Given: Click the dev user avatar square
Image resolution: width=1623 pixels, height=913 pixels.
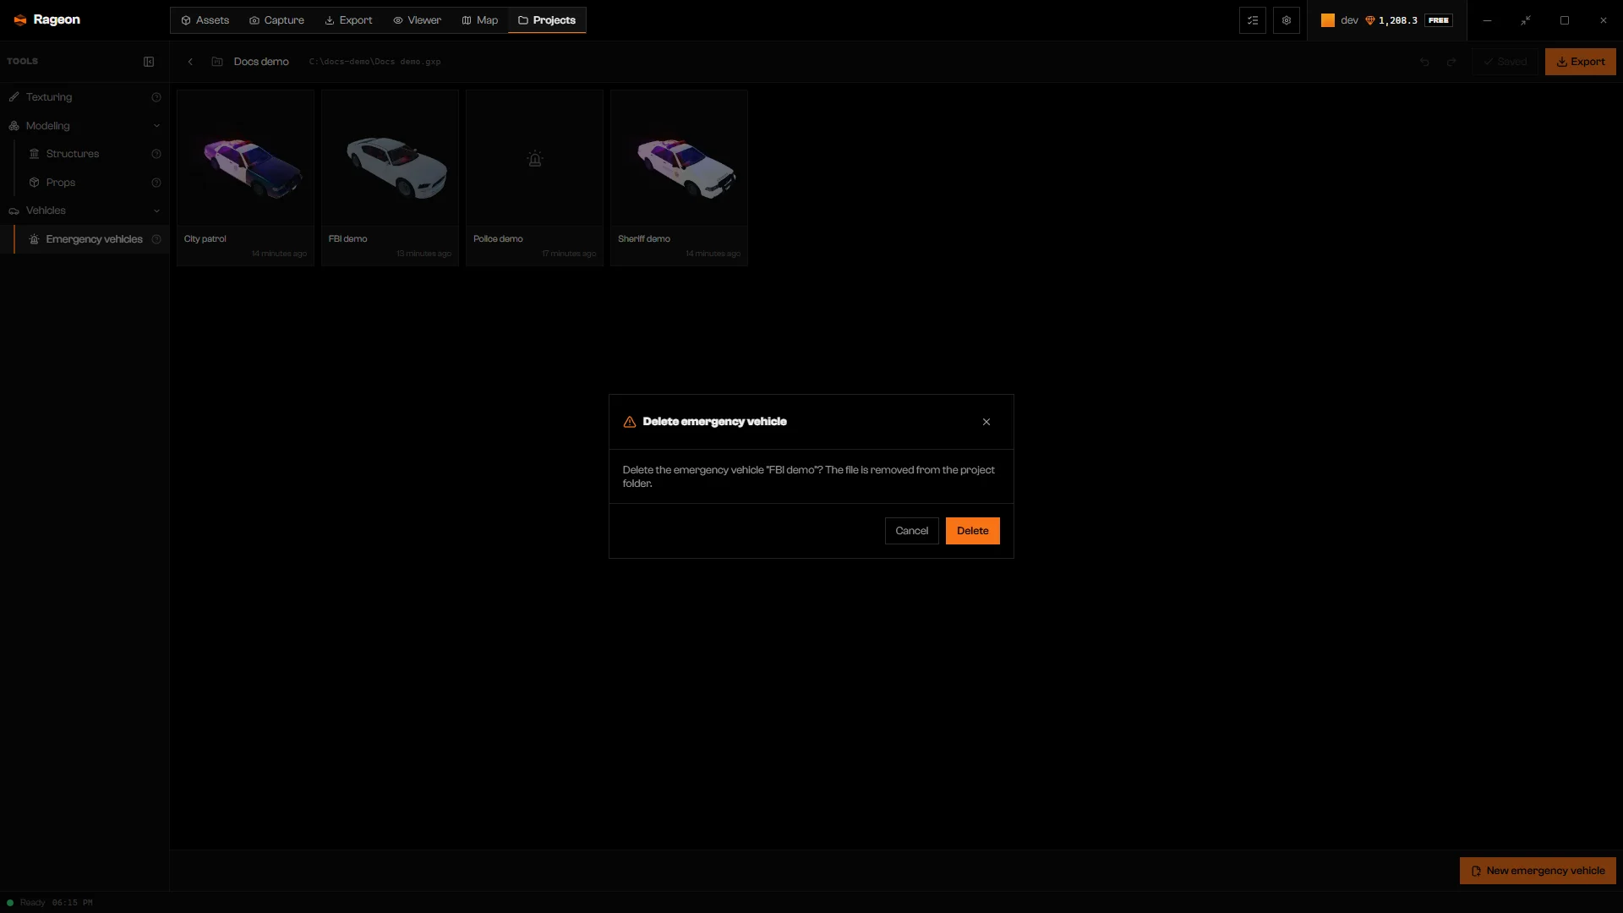Looking at the screenshot, I should click(1328, 20).
